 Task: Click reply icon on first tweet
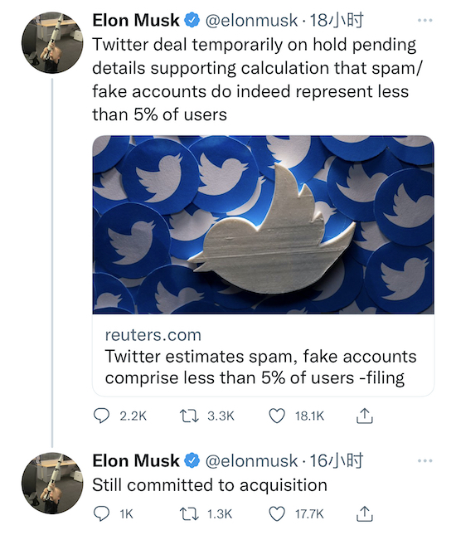[101, 416]
